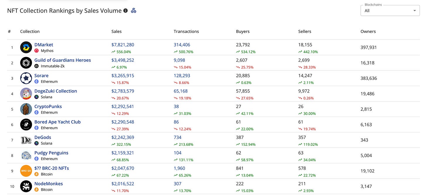Click the Bored Ape Yacht Club logo
The image size is (427, 195).
pyautogui.click(x=26, y=125)
